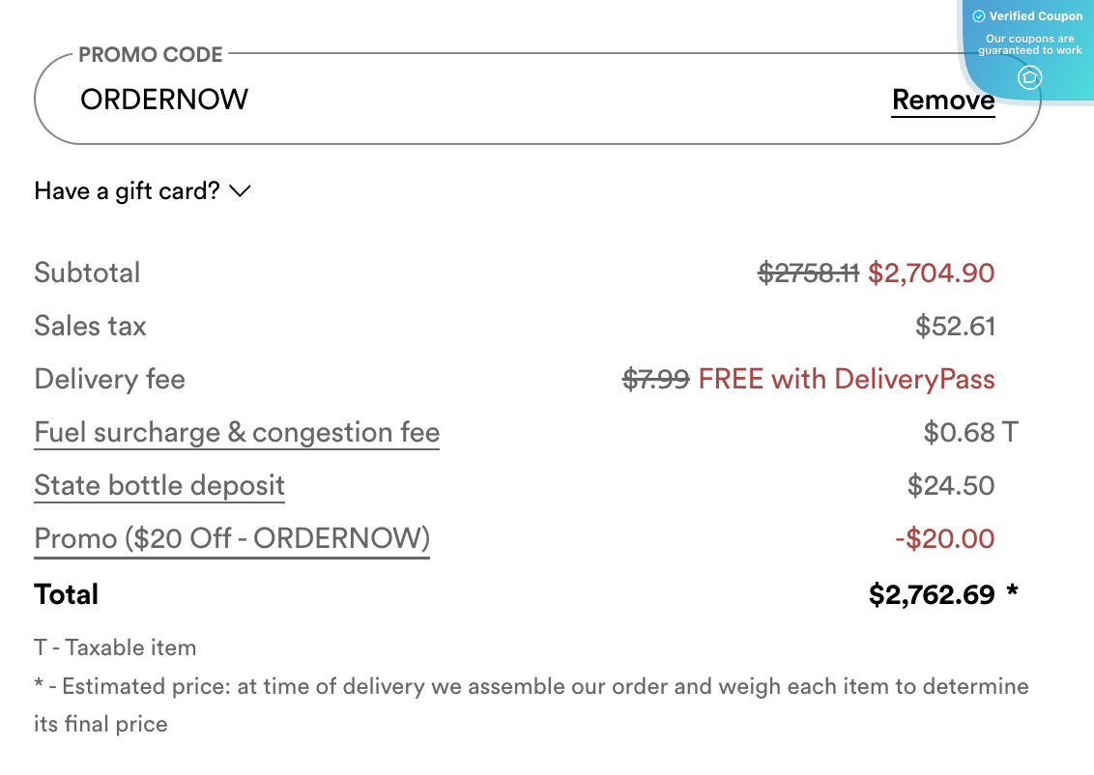
Task: Remove the ORDERNOW promo code
Action: click(942, 100)
